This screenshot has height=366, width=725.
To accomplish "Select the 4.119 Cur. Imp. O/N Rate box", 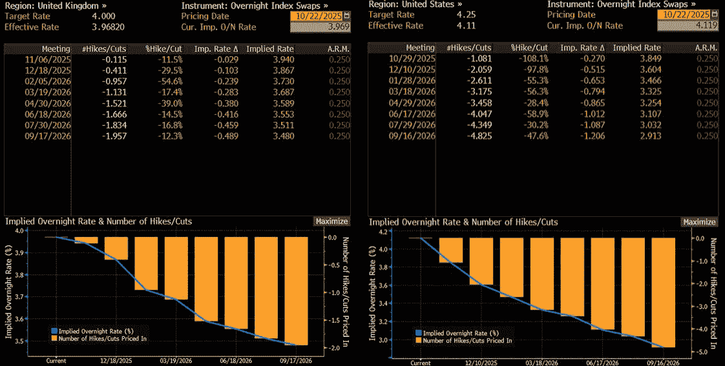I will coord(687,26).
